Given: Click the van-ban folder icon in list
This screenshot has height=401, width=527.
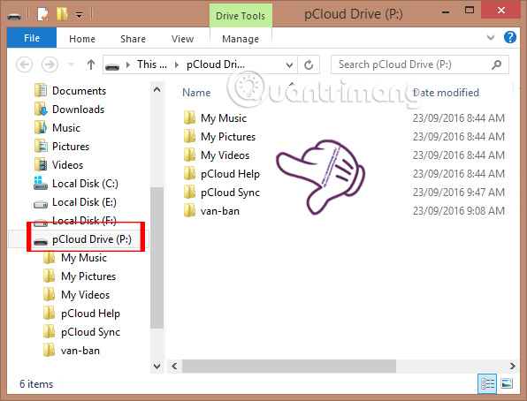Looking at the screenshot, I should tap(189, 210).
